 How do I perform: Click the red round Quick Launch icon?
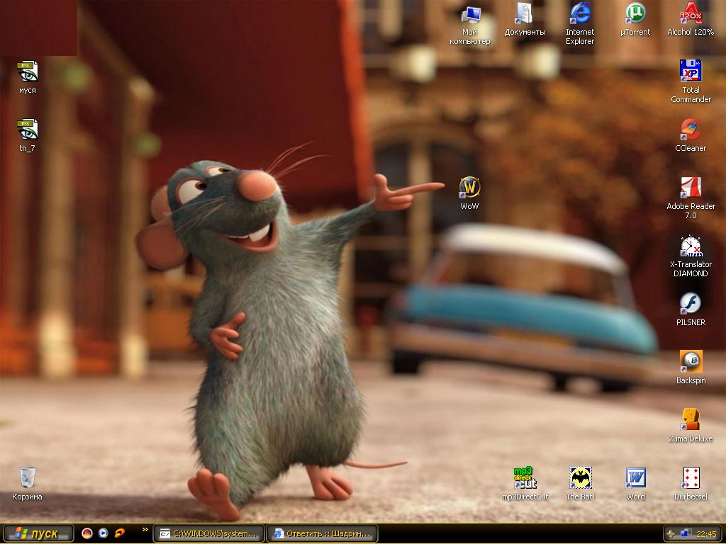pyautogui.click(x=87, y=533)
